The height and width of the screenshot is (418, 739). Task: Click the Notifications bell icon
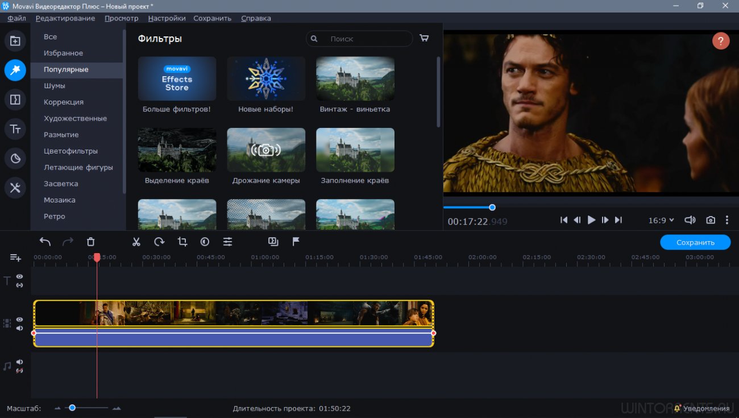677,408
